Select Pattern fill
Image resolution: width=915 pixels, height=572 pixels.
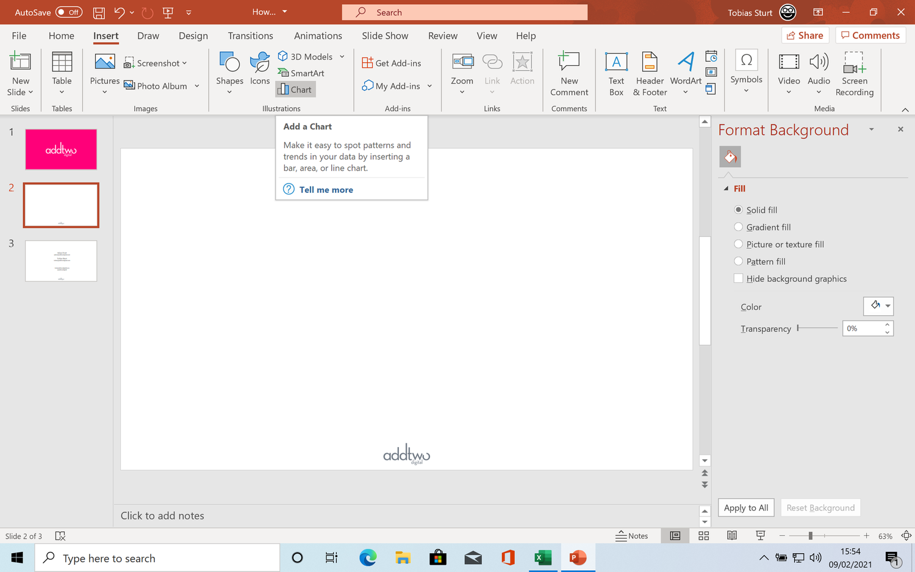[x=739, y=261]
